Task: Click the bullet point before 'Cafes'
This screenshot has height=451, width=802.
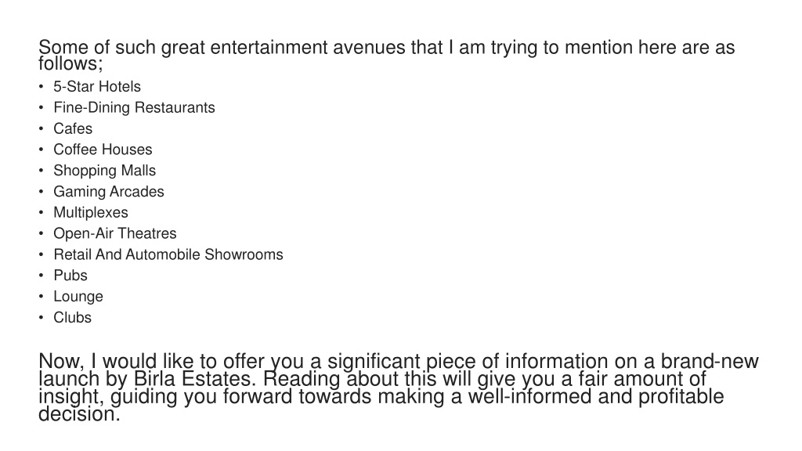Action: (41, 129)
